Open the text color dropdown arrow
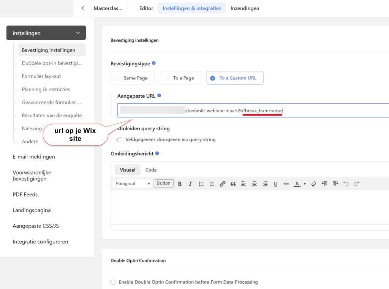 [x=305, y=184]
